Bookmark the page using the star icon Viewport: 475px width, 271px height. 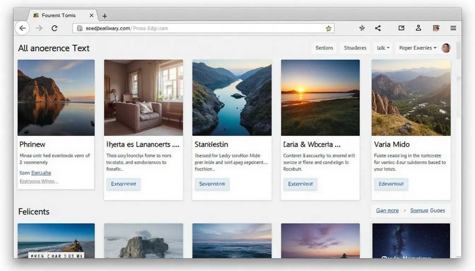tap(328, 29)
